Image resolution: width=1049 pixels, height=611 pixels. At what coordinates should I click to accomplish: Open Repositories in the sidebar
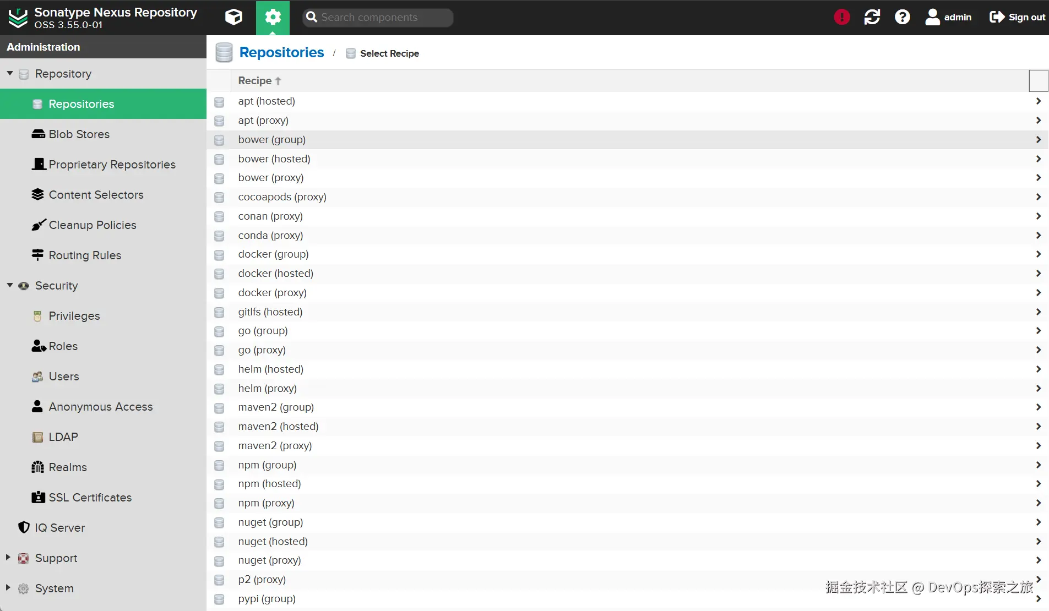(103, 104)
